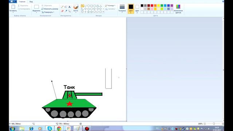Open Google Chrome from the taskbar
The height and width of the screenshot is (131, 233).
[59, 128]
